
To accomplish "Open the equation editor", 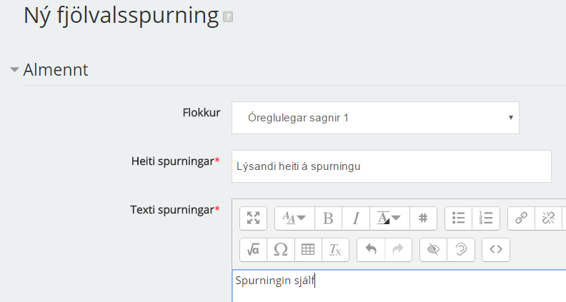I will (254, 250).
